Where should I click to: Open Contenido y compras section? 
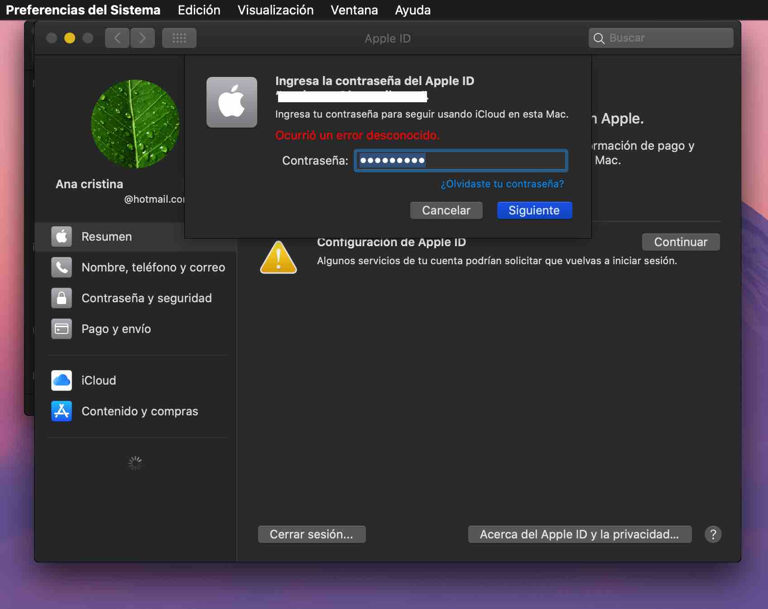click(x=136, y=411)
